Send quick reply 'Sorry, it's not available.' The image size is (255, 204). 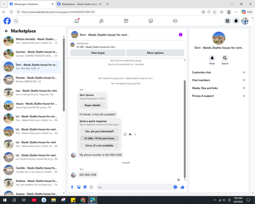tap(99, 145)
